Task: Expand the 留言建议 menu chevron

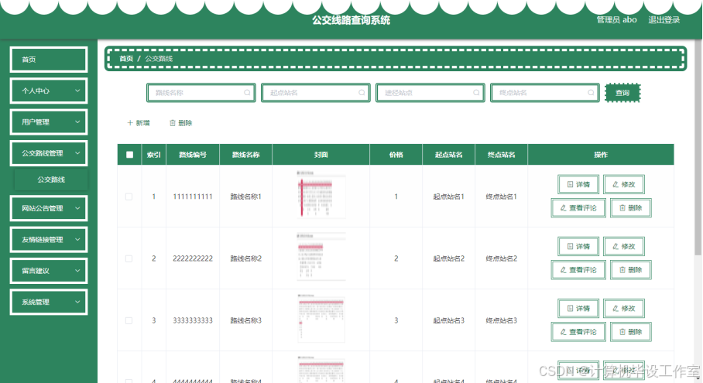Action: click(77, 271)
